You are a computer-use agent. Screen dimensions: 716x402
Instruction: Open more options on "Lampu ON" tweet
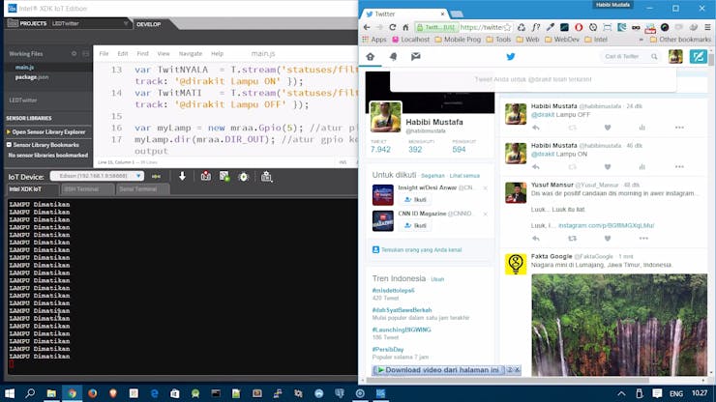[679, 167]
